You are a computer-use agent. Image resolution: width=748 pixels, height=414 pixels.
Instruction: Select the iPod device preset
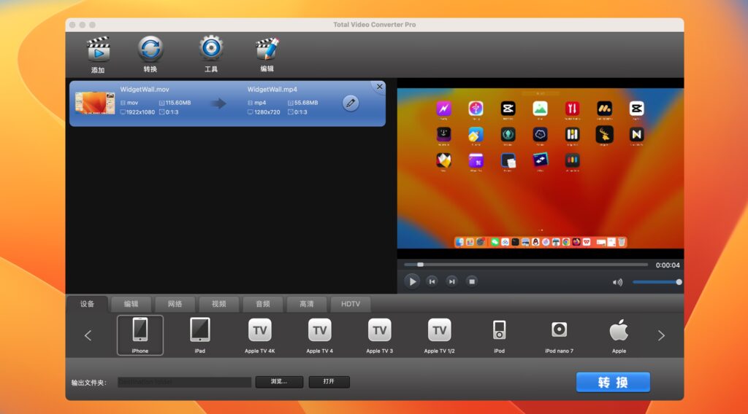(499, 335)
